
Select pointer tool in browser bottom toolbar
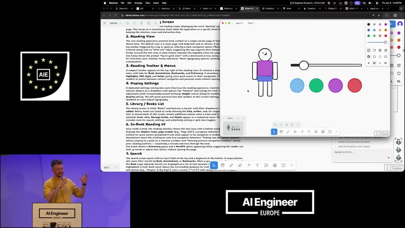click(214, 166)
